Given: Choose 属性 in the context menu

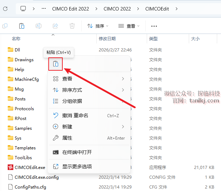Looking at the screenshot, I should pos(89,138).
